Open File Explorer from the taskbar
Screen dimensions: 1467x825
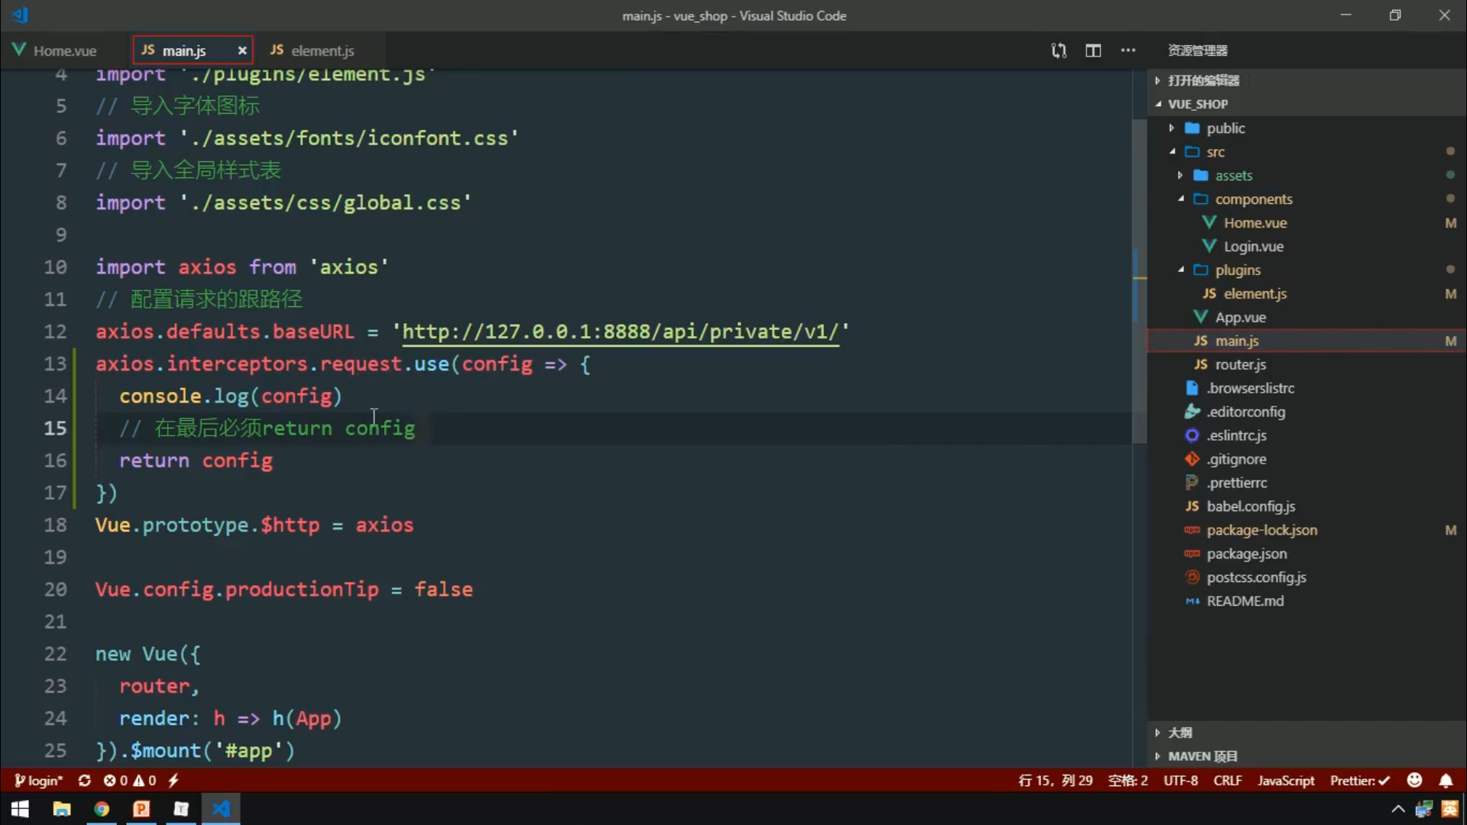coord(62,809)
